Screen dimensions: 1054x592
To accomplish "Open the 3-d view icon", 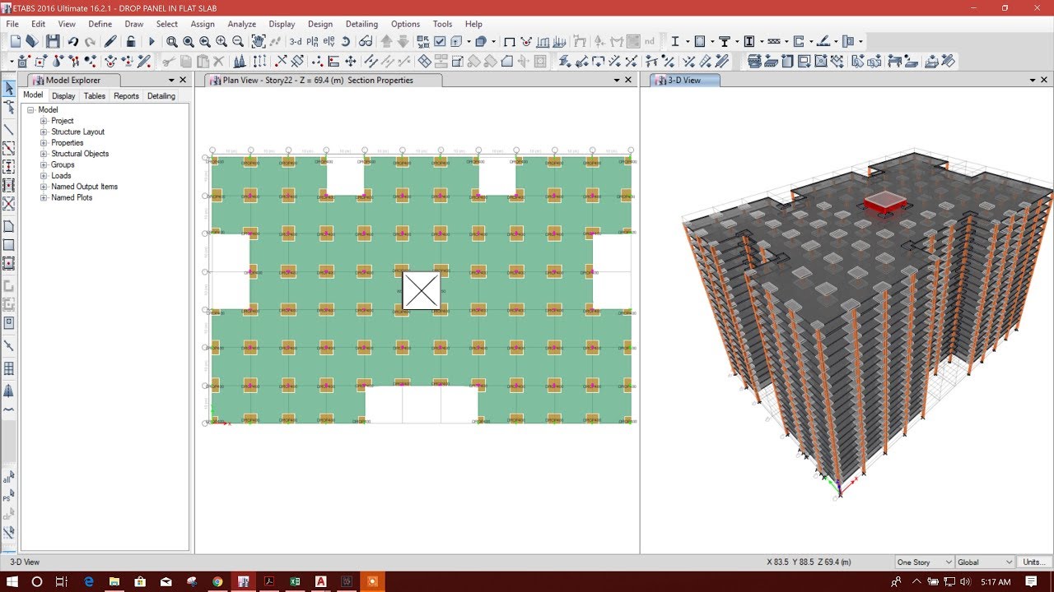I will [x=297, y=41].
